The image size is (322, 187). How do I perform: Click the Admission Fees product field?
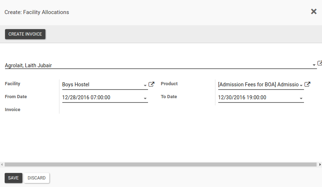click(258, 85)
